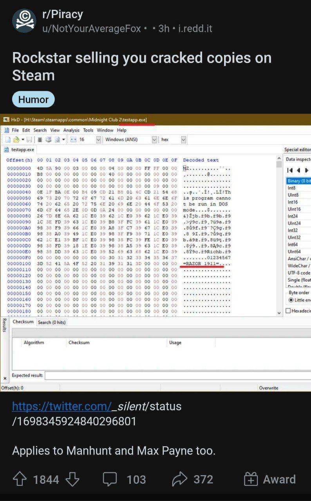Select the UInt16 row in inspector
The image size is (311, 501).
click(298, 209)
